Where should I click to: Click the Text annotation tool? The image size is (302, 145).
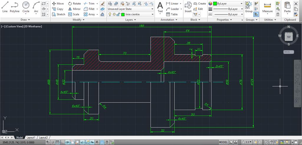[x=160, y=7]
